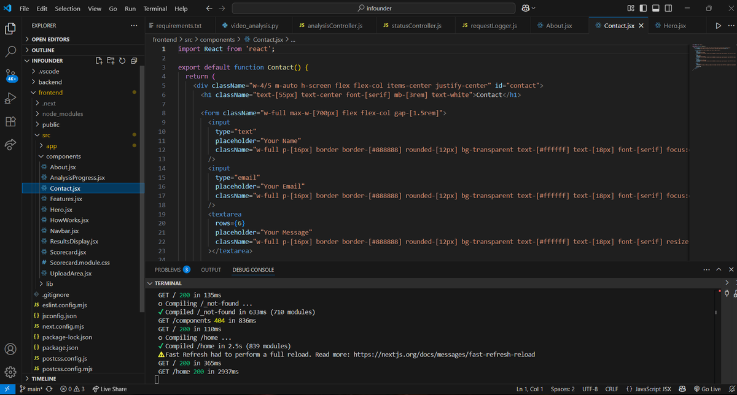Open the Extensions view
Screen dimensions: 737x395
click(x=10, y=121)
